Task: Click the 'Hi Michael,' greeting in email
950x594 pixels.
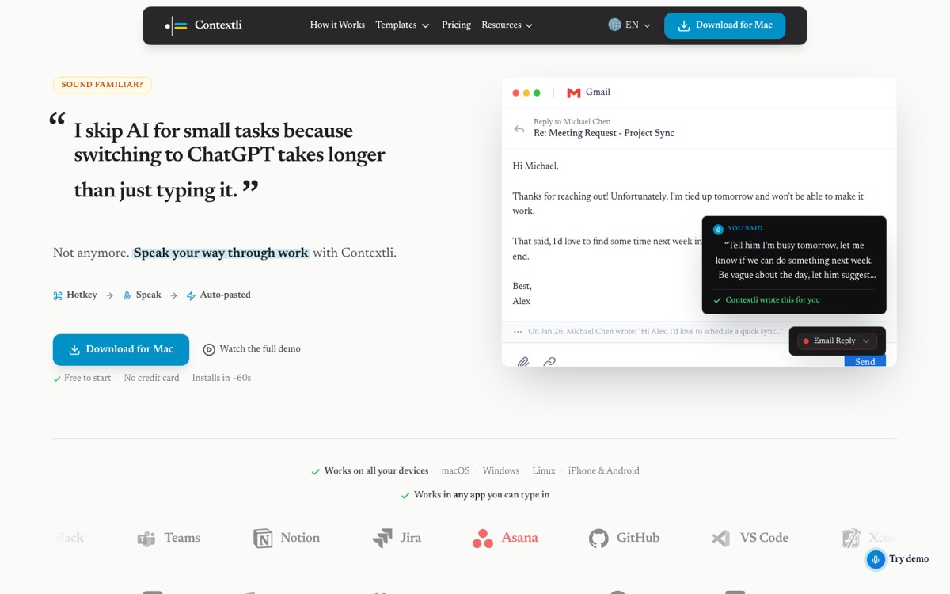Action: click(536, 166)
